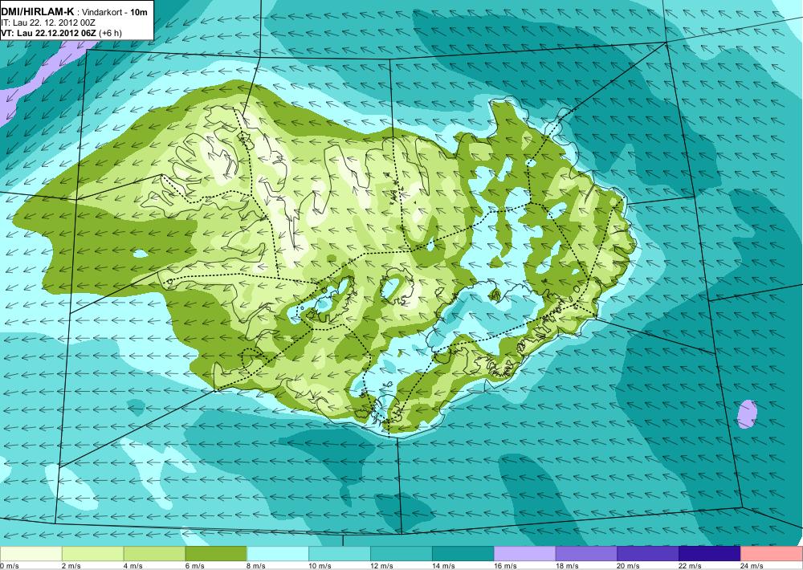Viewport: 803px width, 570px height.
Task: Select the "20 m/s" legend label
Action: 629,566
